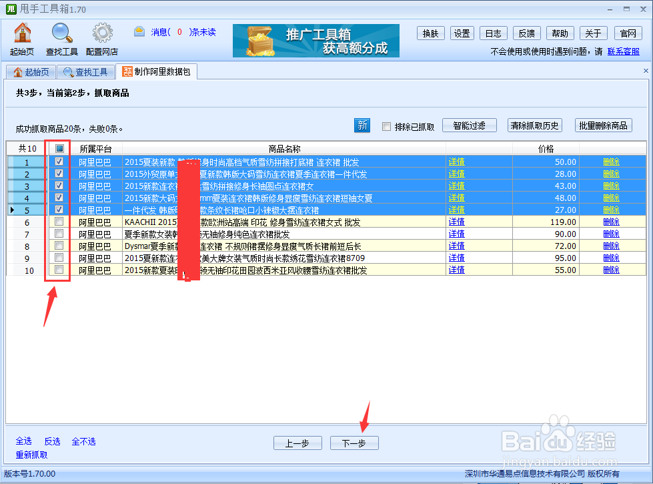653x484 pixels.
Task: Click the 联系客服 contact support link
Action: [623, 51]
